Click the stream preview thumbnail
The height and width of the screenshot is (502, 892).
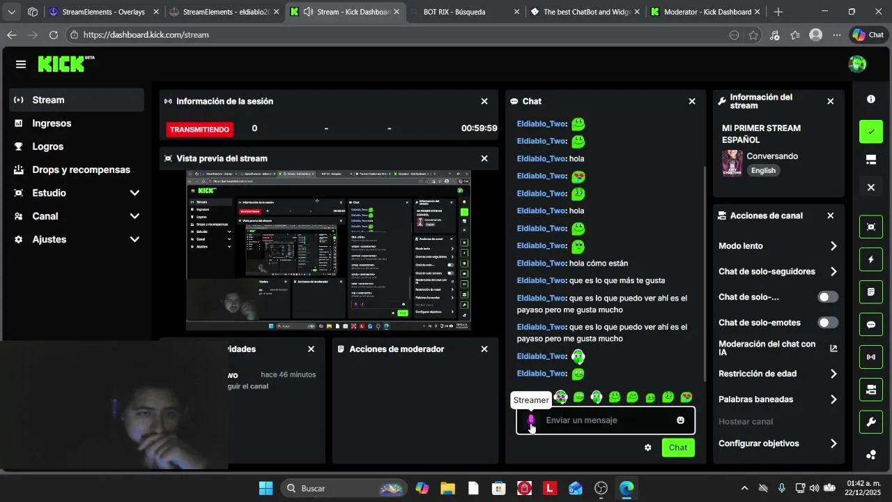click(x=328, y=250)
